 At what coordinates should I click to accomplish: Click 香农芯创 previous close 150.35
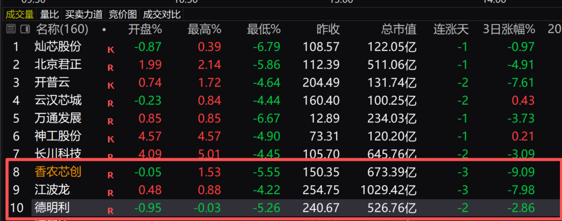point(321,172)
